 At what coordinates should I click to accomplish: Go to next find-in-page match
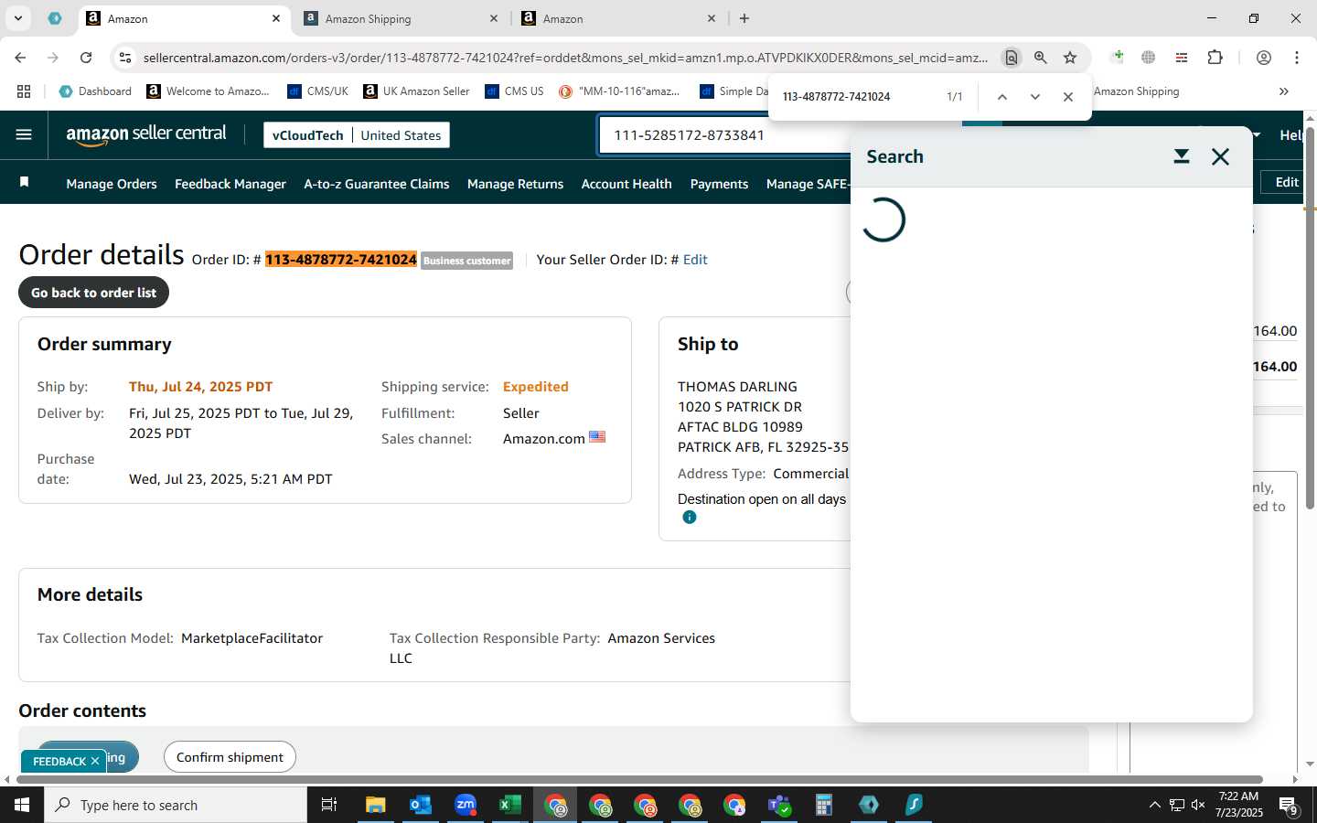[x=1034, y=96]
